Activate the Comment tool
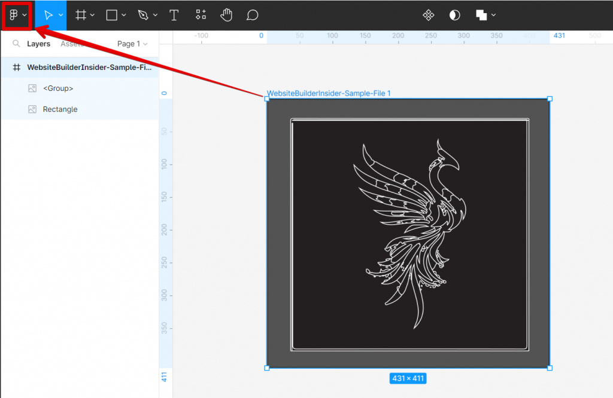 tap(252, 15)
